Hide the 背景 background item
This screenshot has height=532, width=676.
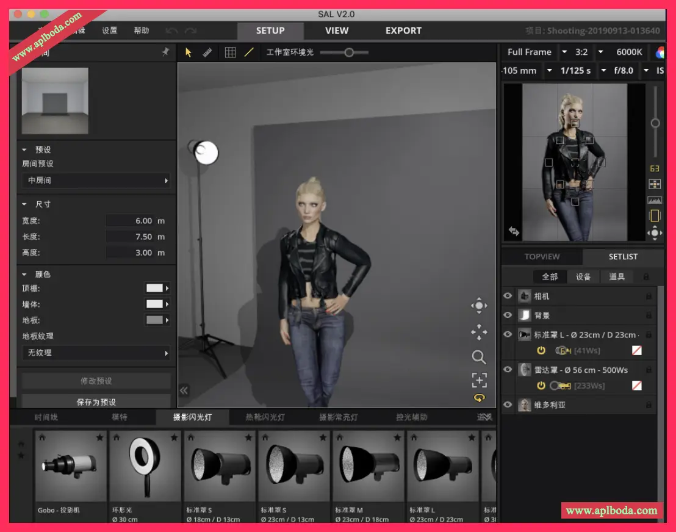click(508, 315)
